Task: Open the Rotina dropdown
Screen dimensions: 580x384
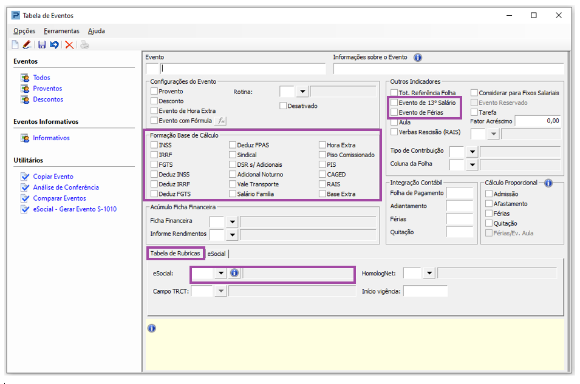Action: pyautogui.click(x=302, y=92)
